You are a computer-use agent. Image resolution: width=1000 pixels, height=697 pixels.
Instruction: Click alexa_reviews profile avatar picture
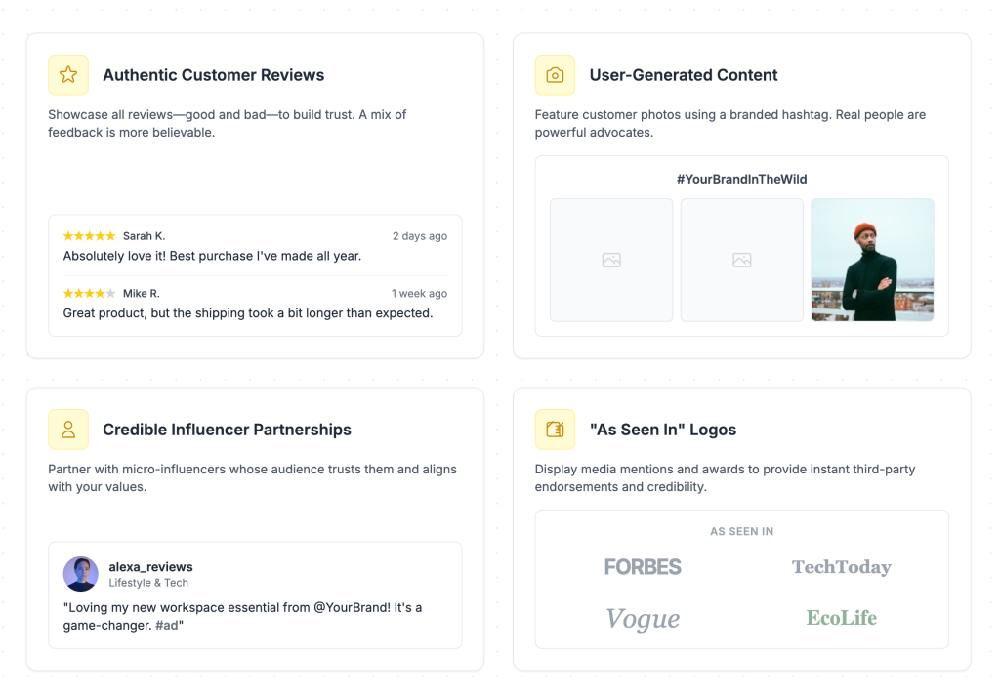coord(81,574)
